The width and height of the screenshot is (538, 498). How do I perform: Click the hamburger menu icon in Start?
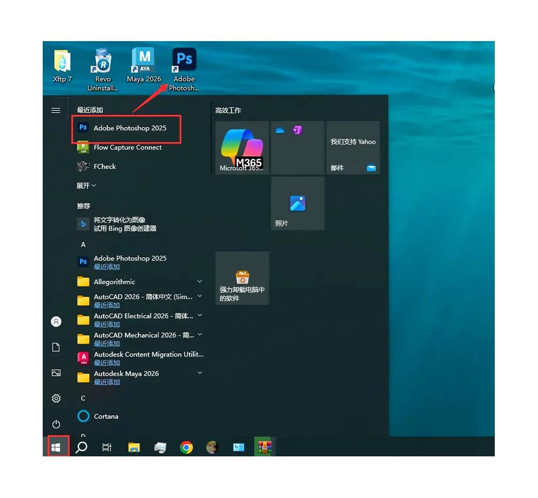[x=56, y=110]
